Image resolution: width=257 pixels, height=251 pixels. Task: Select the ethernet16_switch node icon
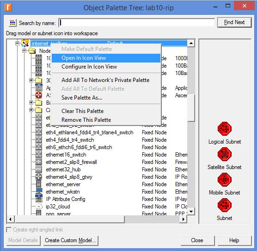[x=39, y=154]
